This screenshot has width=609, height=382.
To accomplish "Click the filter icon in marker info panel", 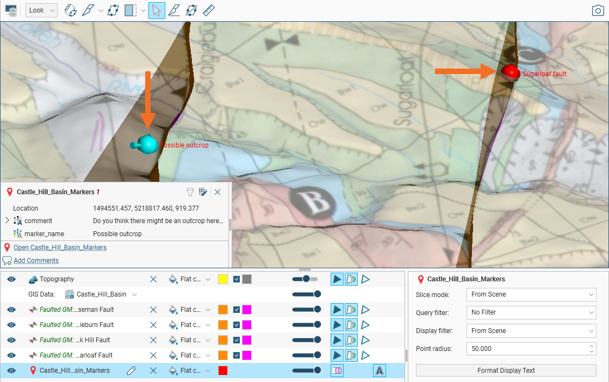I will pyautogui.click(x=190, y=192).
